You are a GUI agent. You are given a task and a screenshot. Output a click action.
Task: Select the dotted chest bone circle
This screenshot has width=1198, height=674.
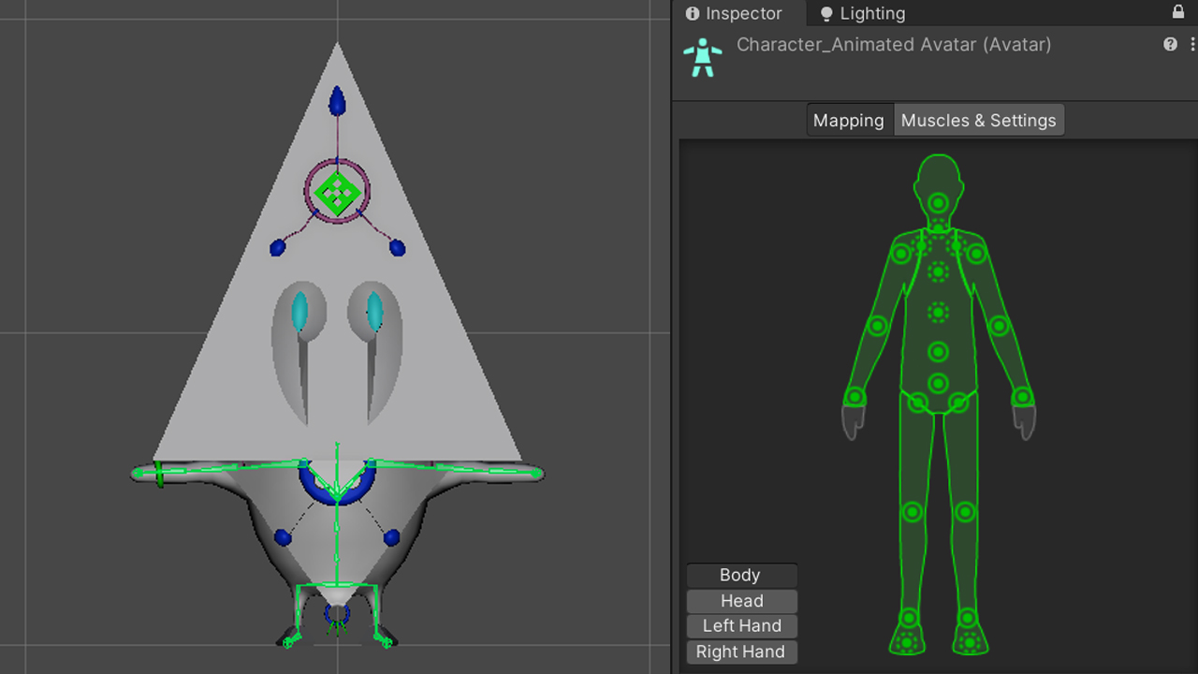click(938, 312)
